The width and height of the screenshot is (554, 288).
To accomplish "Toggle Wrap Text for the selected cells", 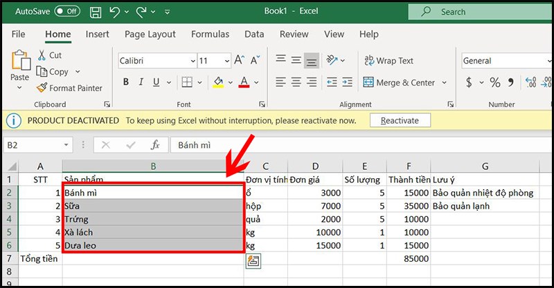I will click(x=388, y=61).
